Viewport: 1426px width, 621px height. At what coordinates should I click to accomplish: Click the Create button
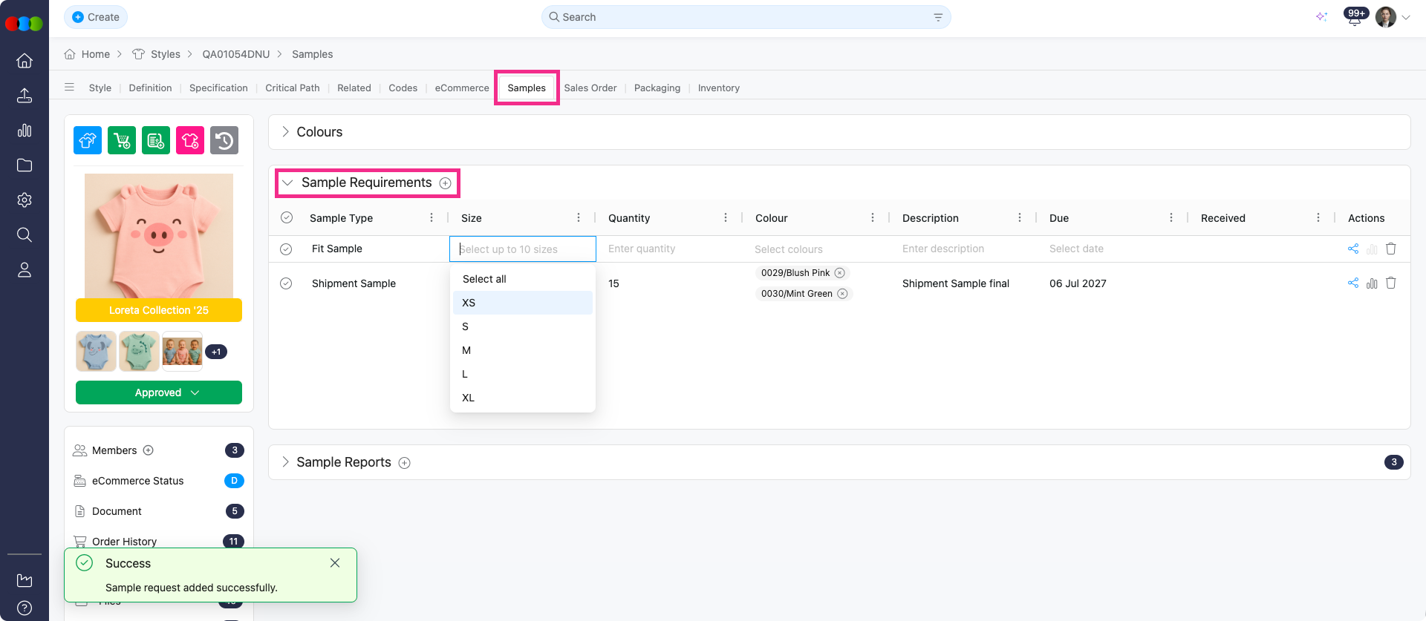pos(96,17)
